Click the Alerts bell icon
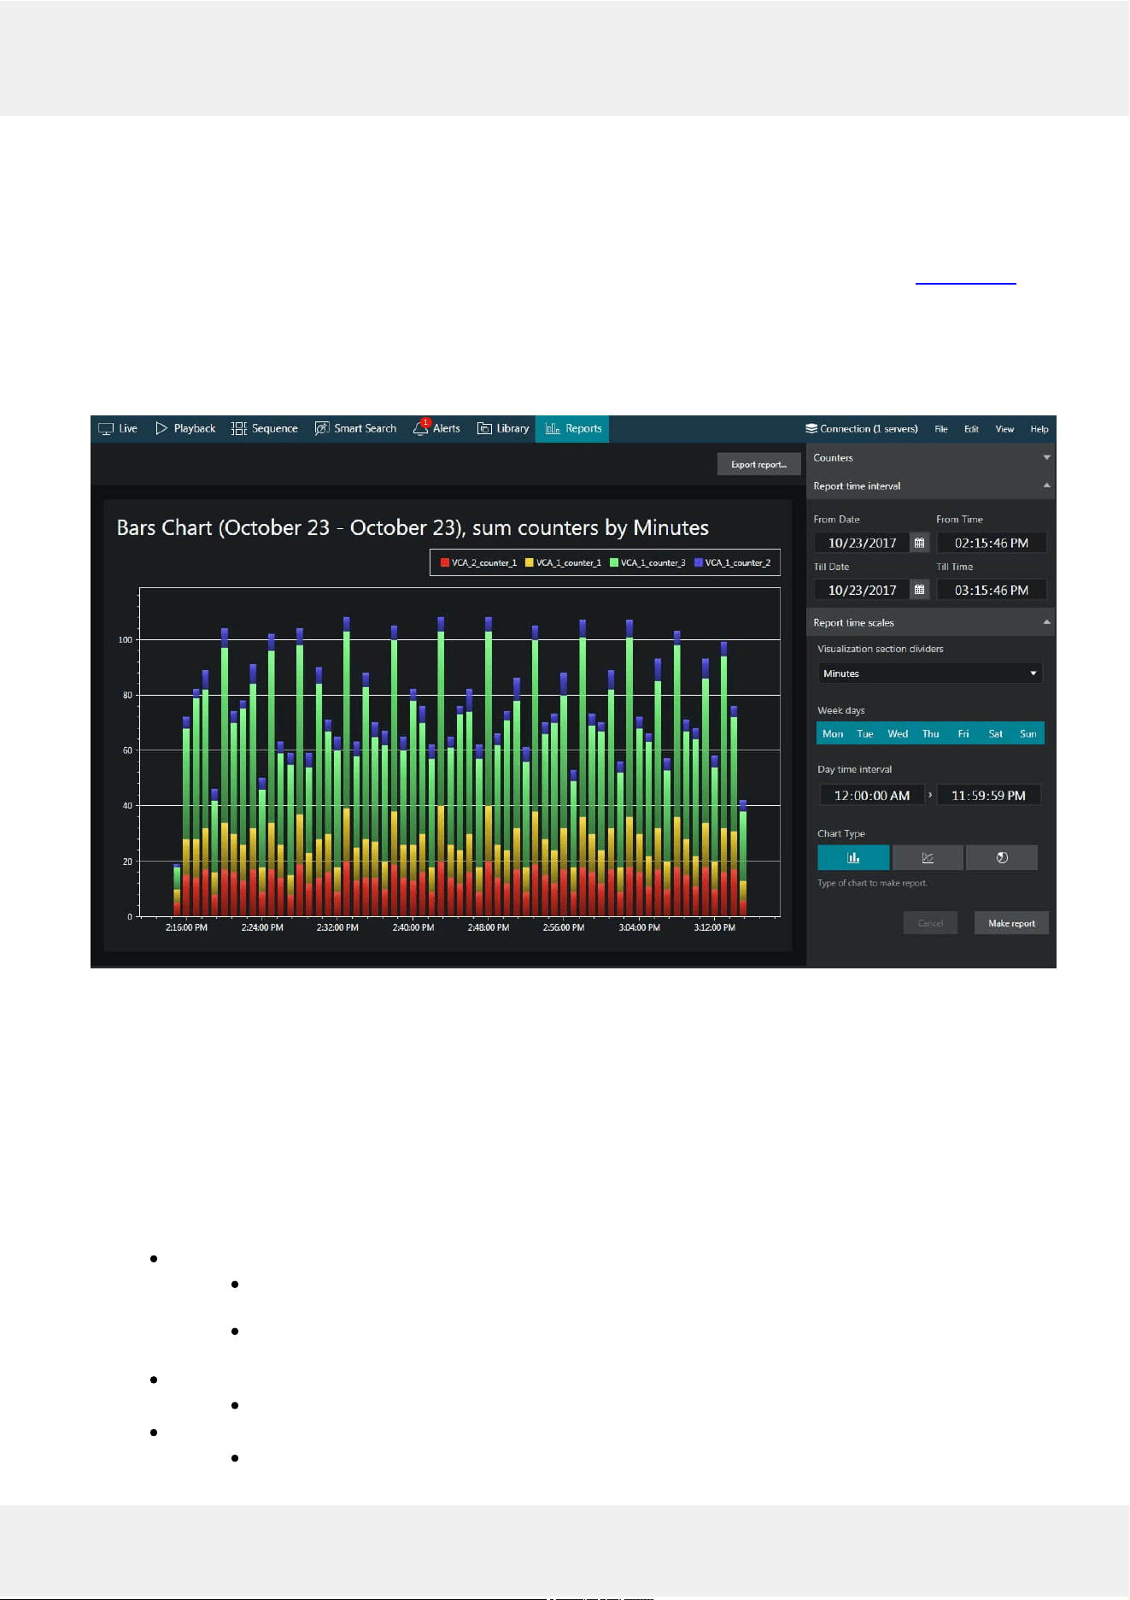Screen dimensions: 1130x1600 [x=420, y=428]
